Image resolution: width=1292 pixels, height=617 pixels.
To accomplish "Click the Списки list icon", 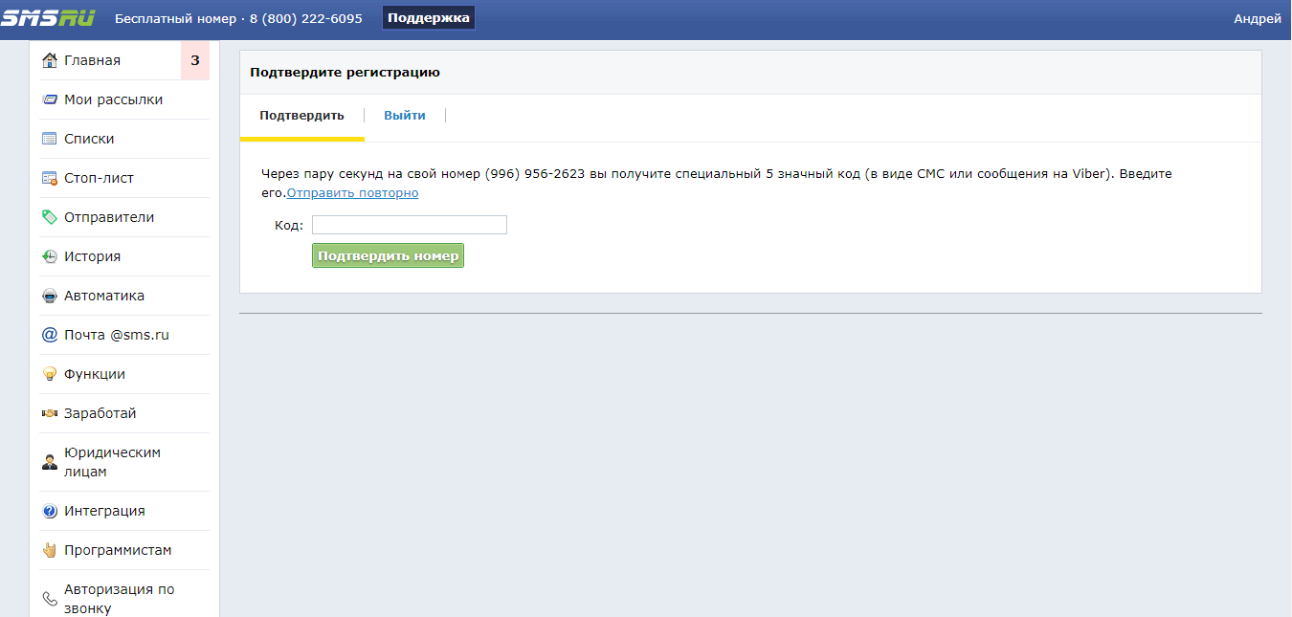I will click(x=50, y=139).
